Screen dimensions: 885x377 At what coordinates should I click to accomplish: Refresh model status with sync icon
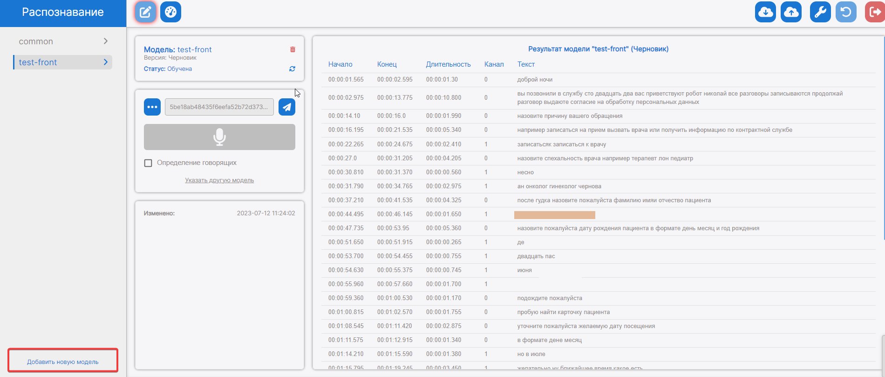point(292,69)
